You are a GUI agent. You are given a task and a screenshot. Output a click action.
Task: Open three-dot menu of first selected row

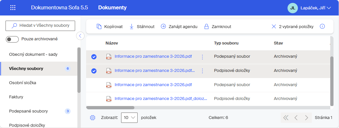point(202,57)
